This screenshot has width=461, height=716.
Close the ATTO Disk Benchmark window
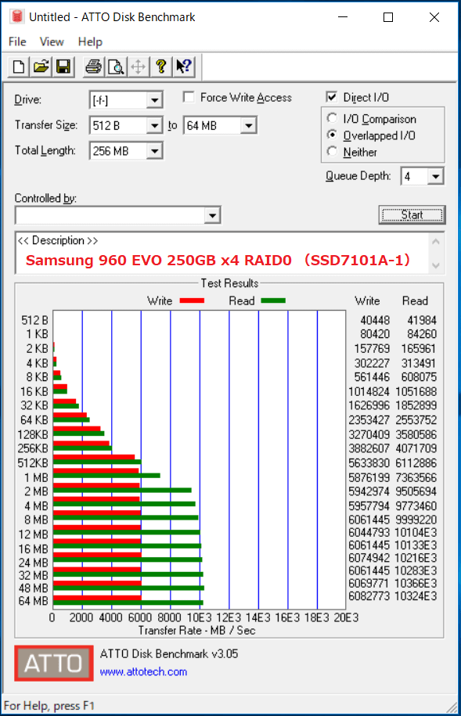click(x=434, y=17)
